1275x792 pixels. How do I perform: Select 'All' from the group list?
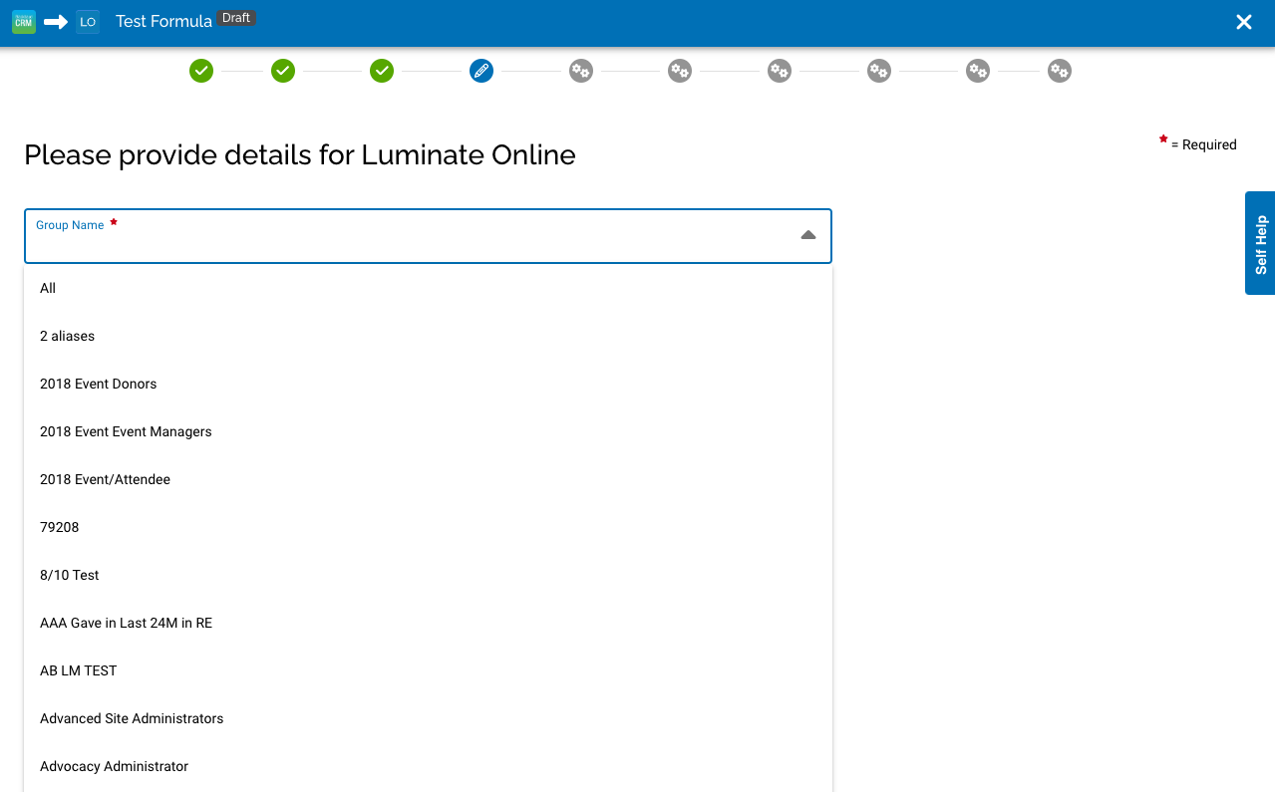coord(47,288)
